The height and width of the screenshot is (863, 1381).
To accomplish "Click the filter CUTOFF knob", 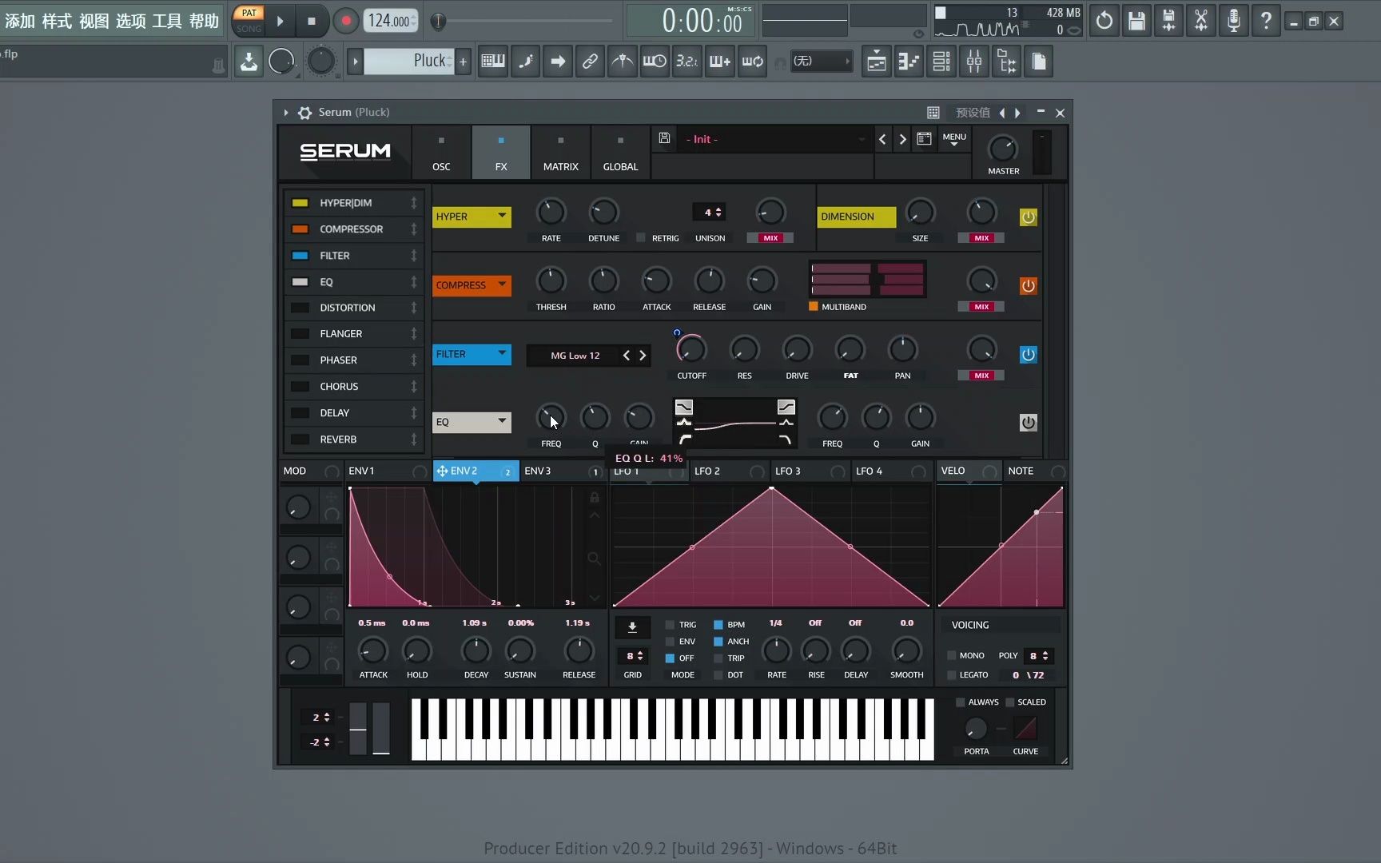I will (x=691, y=350).
